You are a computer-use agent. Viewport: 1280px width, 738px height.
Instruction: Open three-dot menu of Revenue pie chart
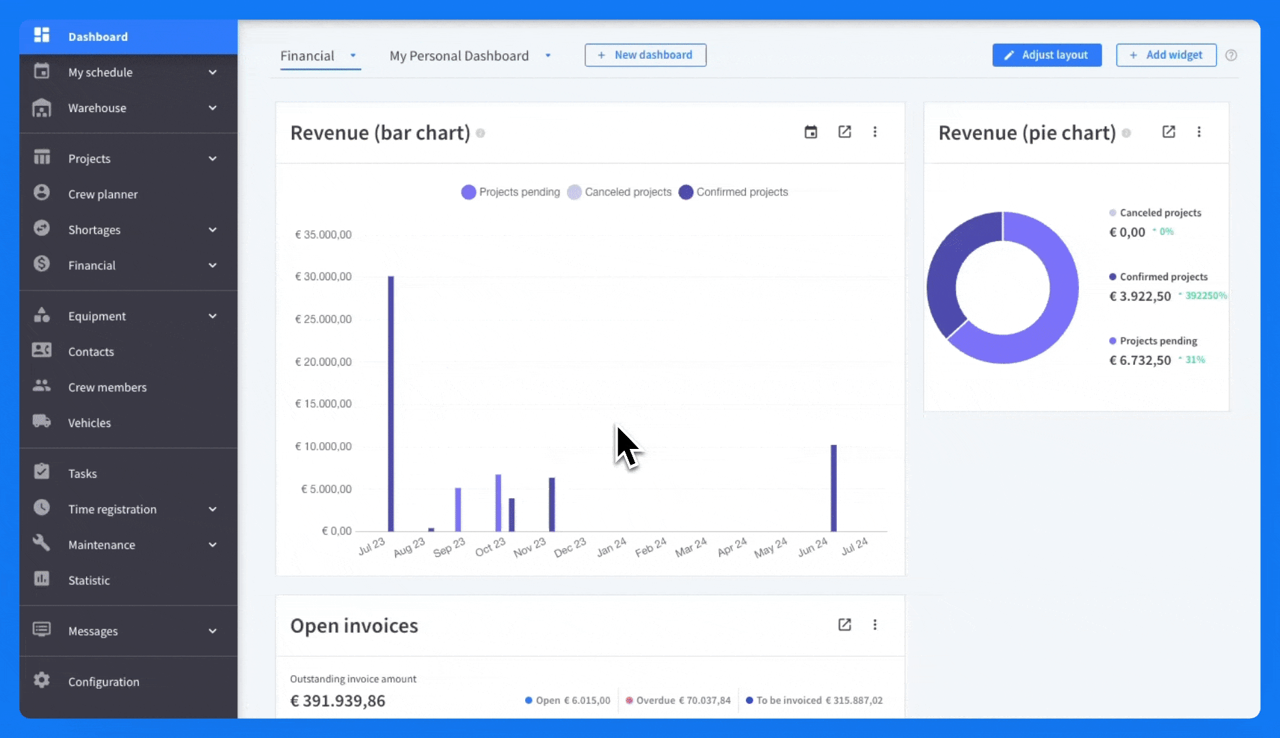coord(1199,132)
